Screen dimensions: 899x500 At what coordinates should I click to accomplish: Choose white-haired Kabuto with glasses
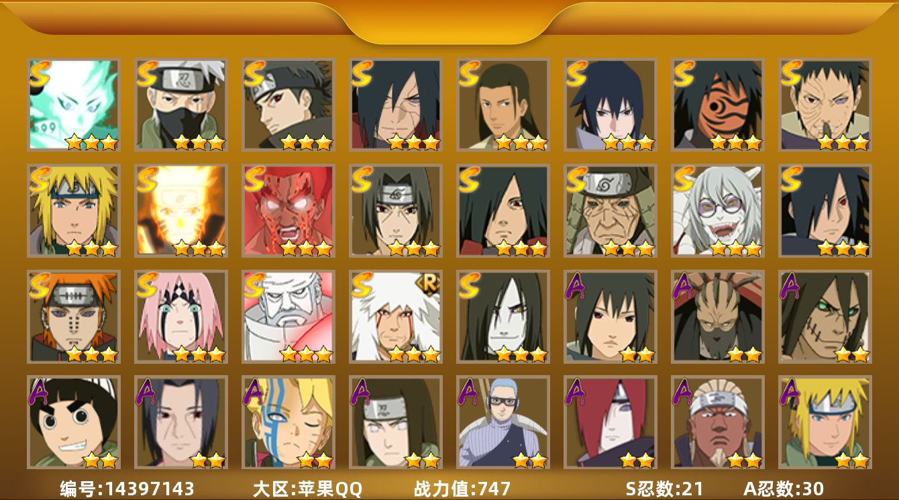(x=718, y=211)
